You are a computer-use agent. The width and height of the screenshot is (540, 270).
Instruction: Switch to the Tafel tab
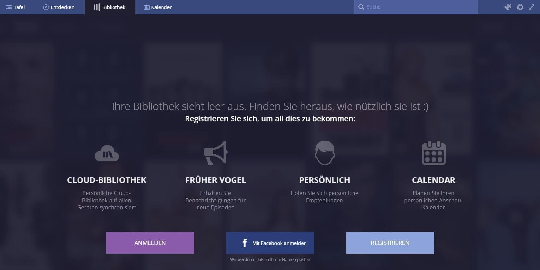(15, 7)
